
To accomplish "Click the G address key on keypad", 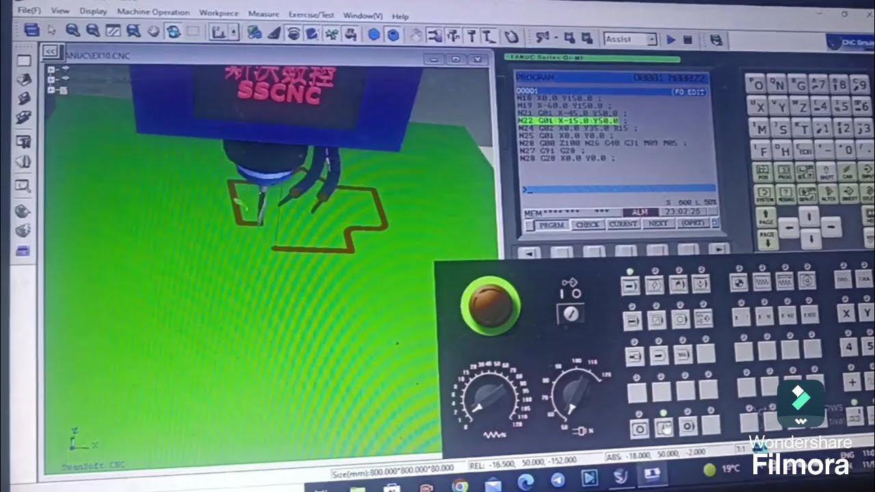I will pos(800,85).
